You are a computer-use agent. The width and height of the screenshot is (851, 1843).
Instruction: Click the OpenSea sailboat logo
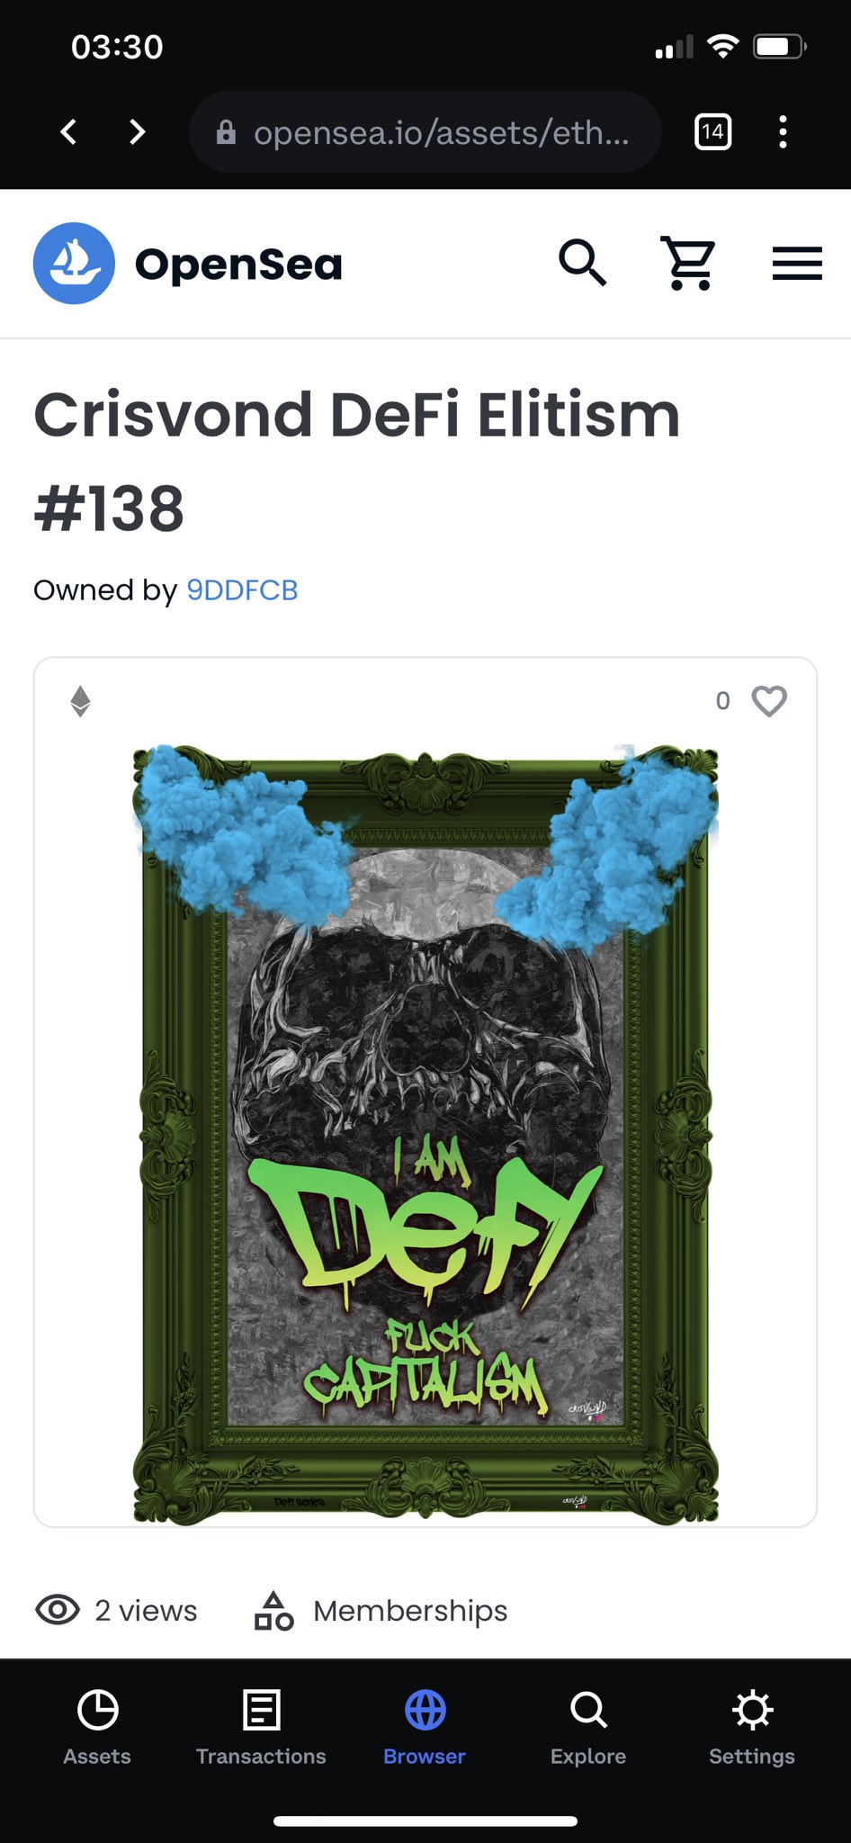pos(74,263)
